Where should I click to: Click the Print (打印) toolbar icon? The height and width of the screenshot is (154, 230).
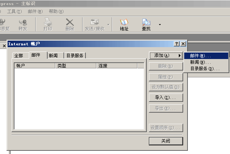click(48, 24)
